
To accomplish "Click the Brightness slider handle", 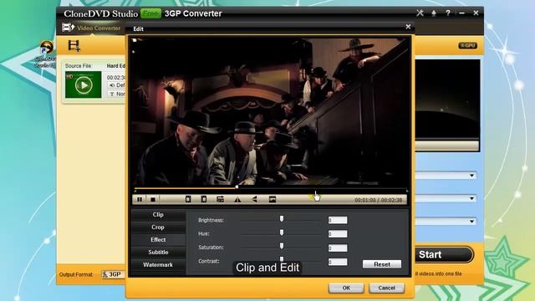I will click(282, 219).
